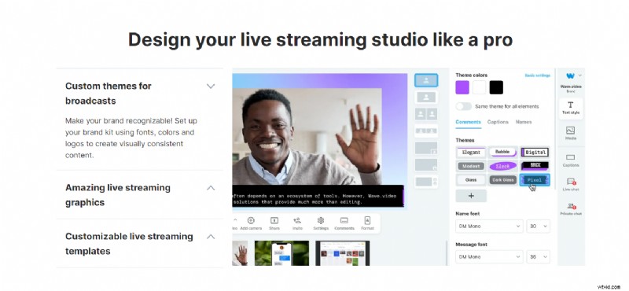Expand Amazing live streaming graphics section

pos(211,188)
